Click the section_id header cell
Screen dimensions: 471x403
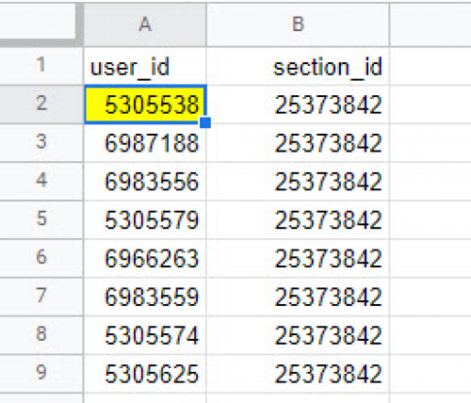pyautogui.click(x=298, y=66)
